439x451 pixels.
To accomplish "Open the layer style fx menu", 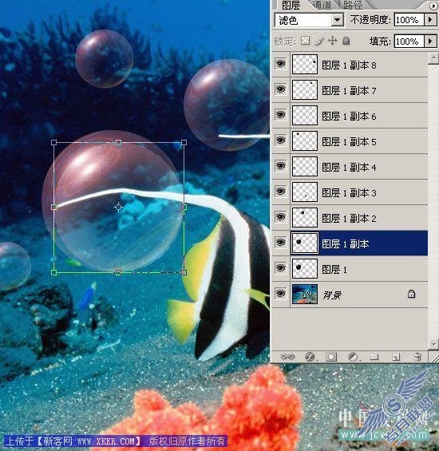I will click(310, 357).
